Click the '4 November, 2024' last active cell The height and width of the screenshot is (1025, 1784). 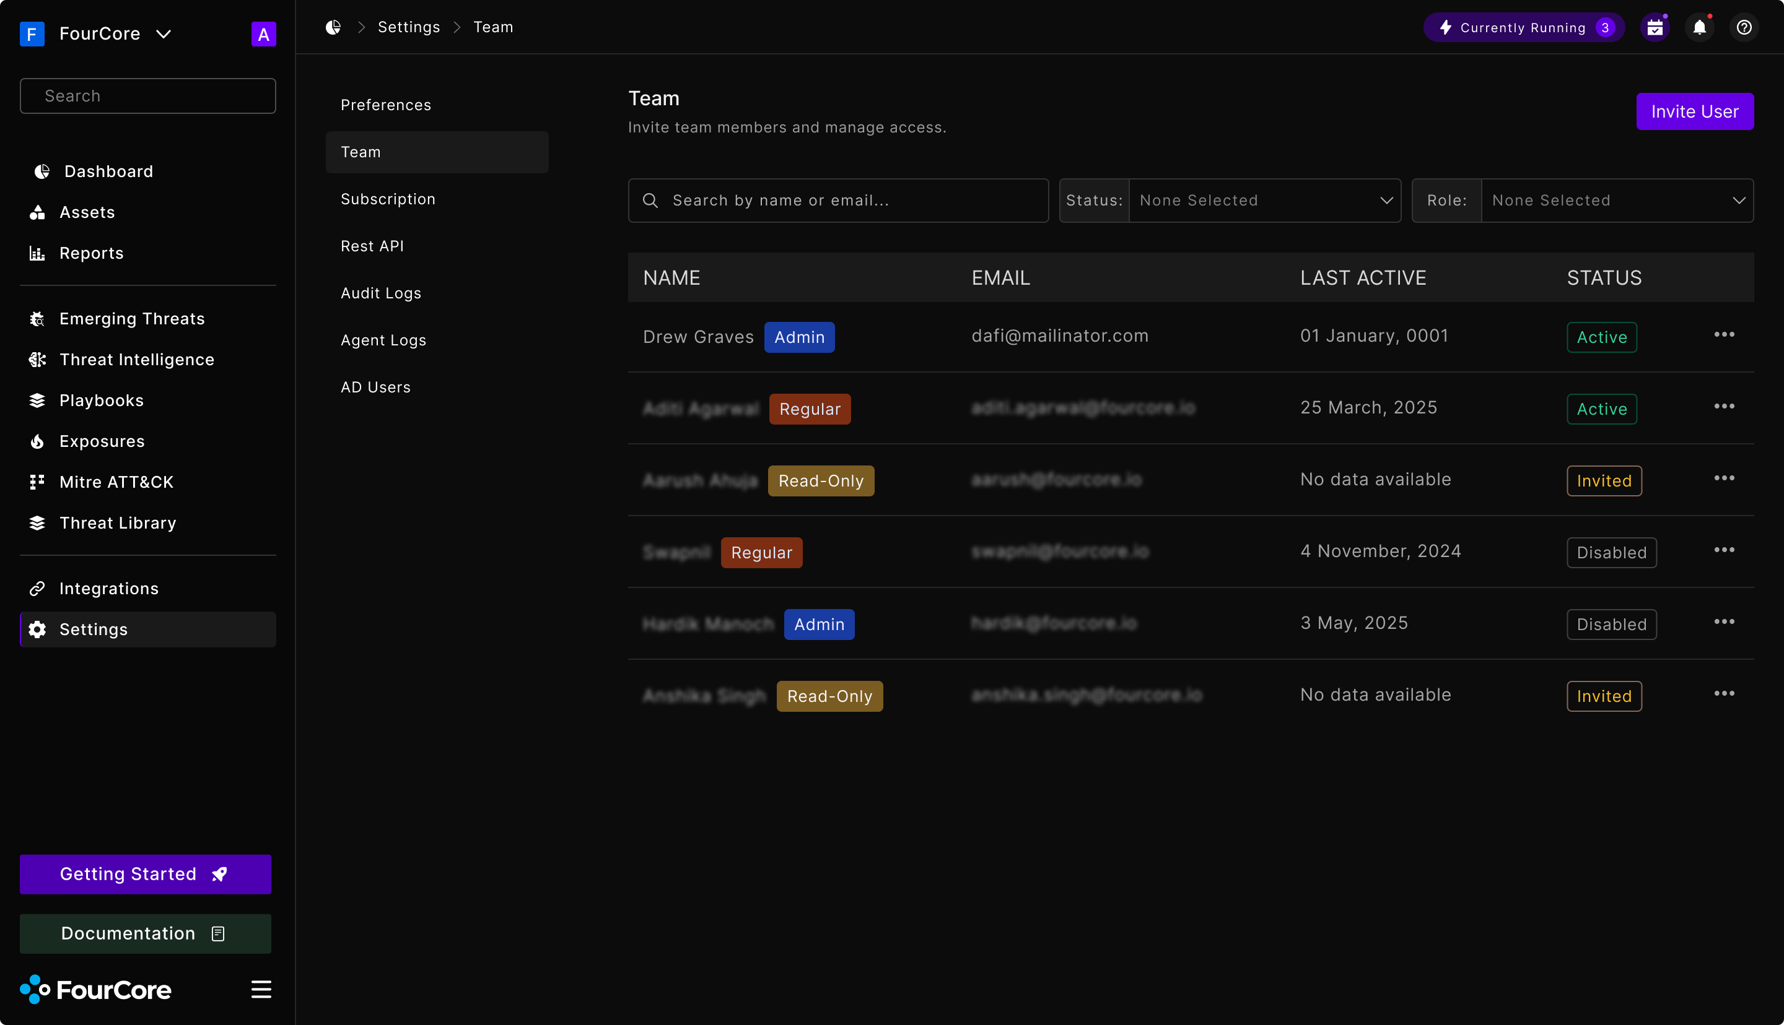coord(1381,551)
